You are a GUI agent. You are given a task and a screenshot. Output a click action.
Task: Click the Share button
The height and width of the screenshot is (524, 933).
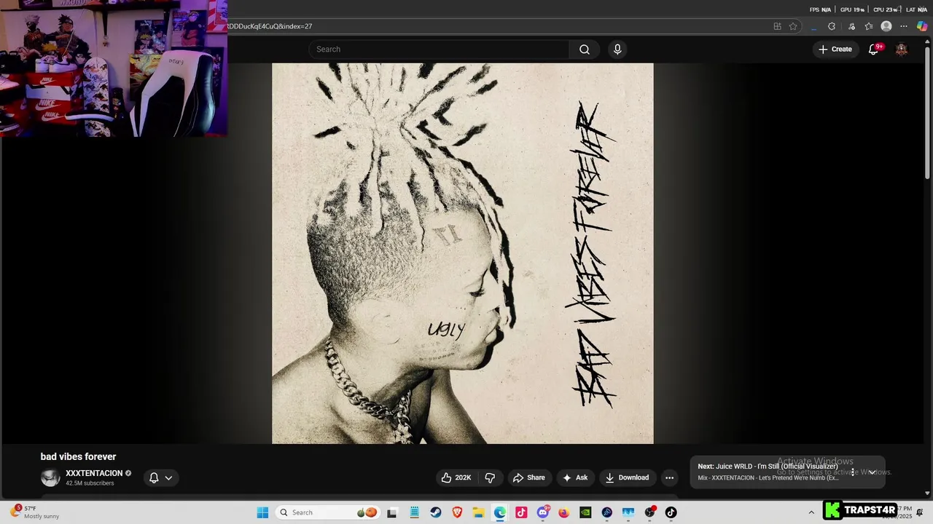528,477
